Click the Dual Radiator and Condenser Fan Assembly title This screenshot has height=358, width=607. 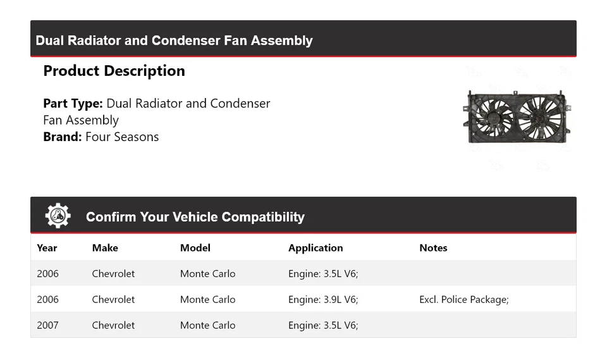pyautogui.click(x=174, y=40)
